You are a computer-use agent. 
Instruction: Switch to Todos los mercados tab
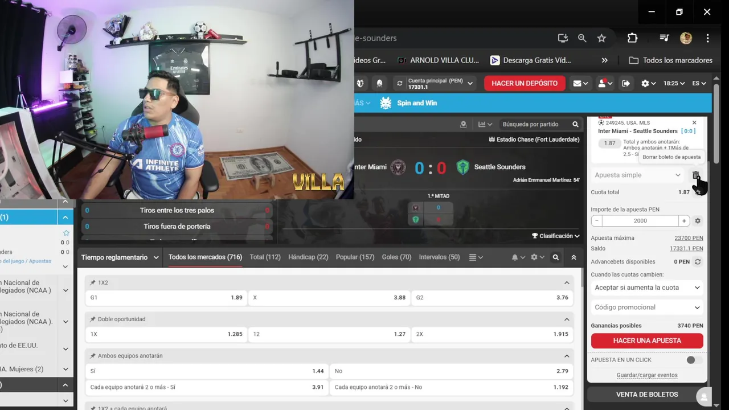click(x=205, y=257)
